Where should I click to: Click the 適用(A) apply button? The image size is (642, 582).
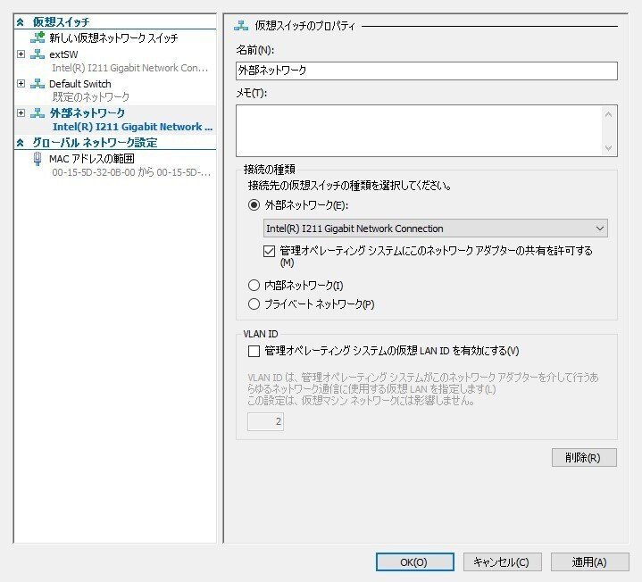(x=589, y=562)
